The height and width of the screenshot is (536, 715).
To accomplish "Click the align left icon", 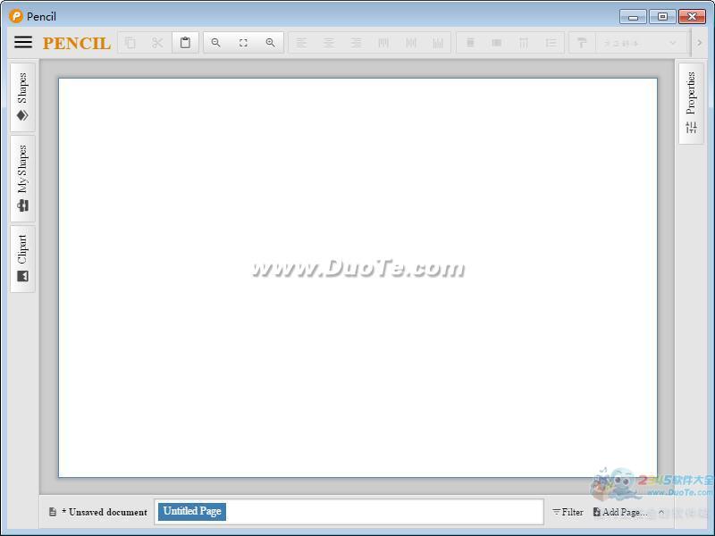I will pos(301,43).
